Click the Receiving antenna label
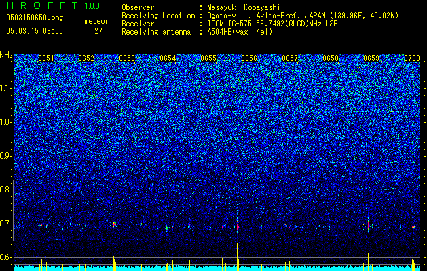Viewport: 427px width, 271px height. pos(156,32)
